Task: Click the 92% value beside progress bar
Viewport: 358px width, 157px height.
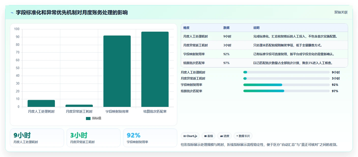Action: (x=335, y=85)
